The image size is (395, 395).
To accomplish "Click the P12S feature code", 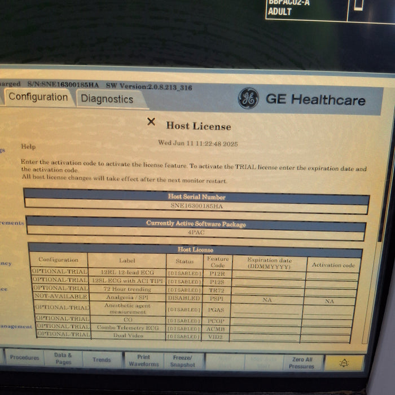I will coord(217,282).
